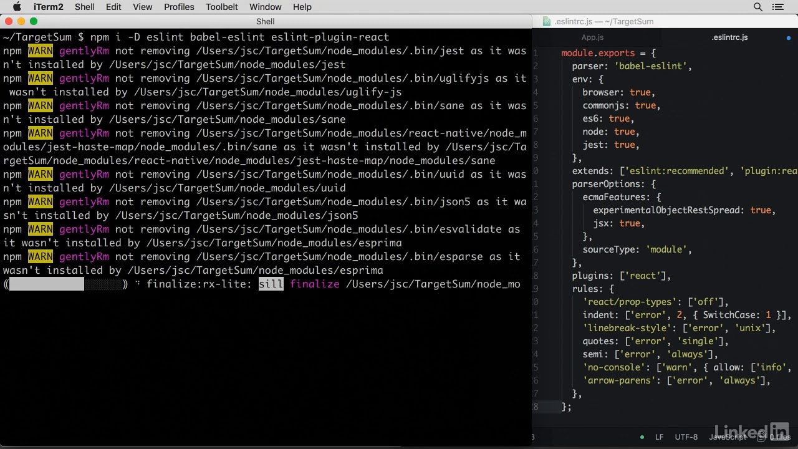Open the Help menu
The image size is (798, 449).
tap(302, 7)
